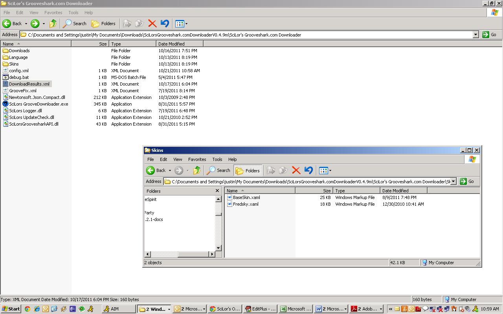
Task: Open Tools menu in main Downloader window
Action: (73, 13)
